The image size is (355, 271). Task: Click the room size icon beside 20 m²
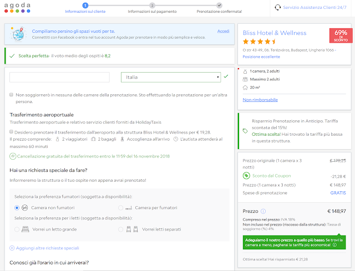pyautogui.click(x=245, y=88)
